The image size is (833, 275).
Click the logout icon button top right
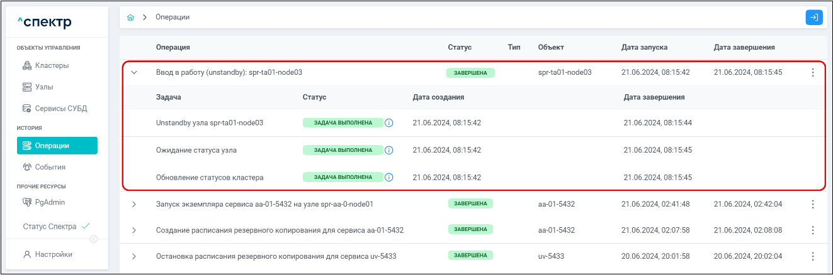pos(813,18)
